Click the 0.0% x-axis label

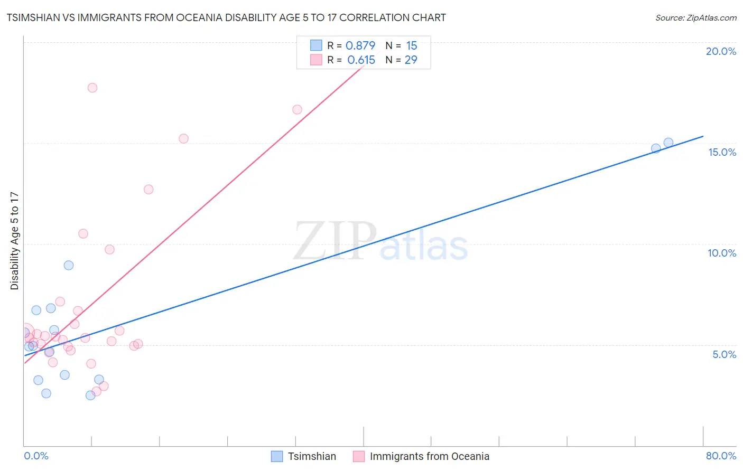coord(36,456)
